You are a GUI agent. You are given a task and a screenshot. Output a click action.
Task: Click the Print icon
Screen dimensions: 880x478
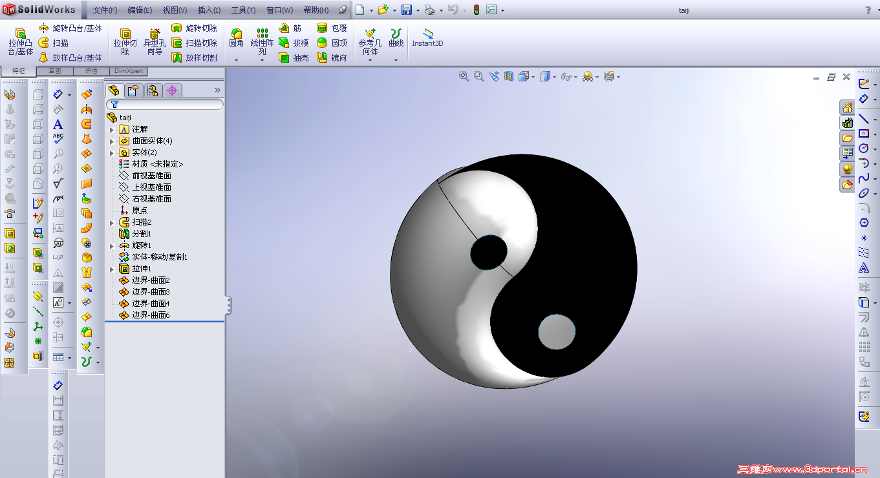point(430,10)
